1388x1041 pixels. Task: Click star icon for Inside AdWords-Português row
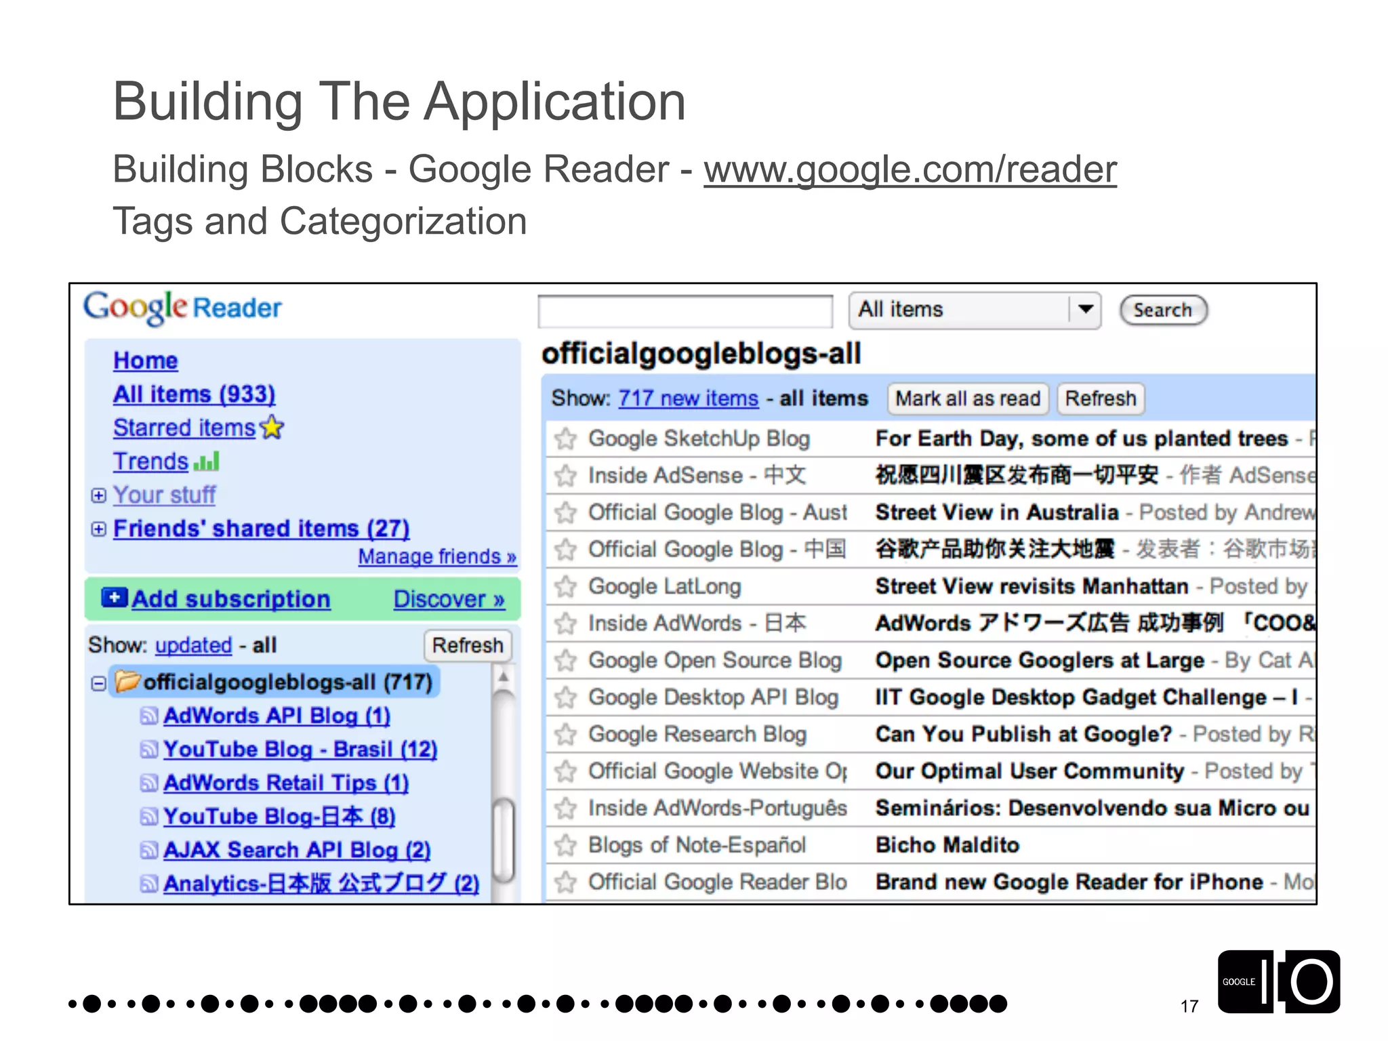(565, 808)
